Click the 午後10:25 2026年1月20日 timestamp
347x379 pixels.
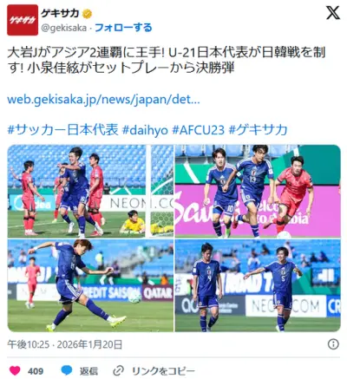click(x=65, y=344)
